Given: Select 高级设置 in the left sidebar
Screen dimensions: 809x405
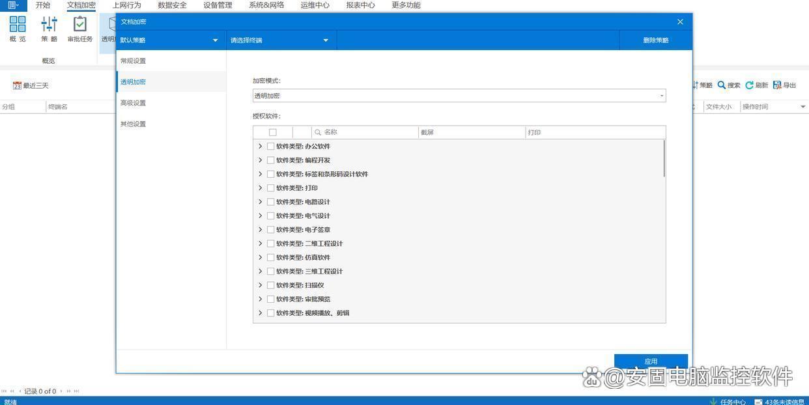Looking at the screenshot, I should click(x=134, y=103).
